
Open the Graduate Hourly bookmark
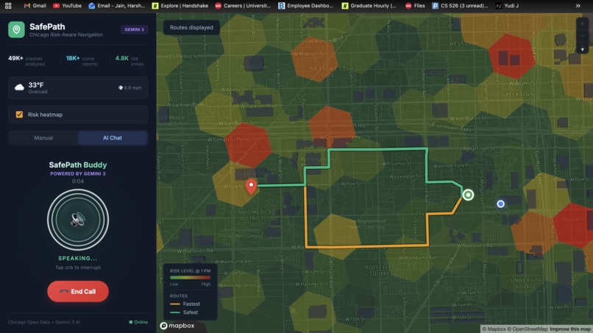point(369,6)
